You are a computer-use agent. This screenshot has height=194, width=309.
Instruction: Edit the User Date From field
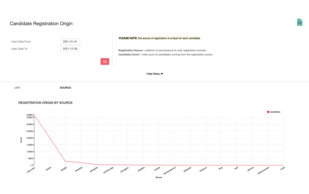pos(70,41)
